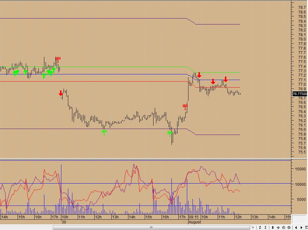Select the four-way pan arrows icon
Image resolution: width=308 pixels, height=230 pixels.
tap(278, 227)
